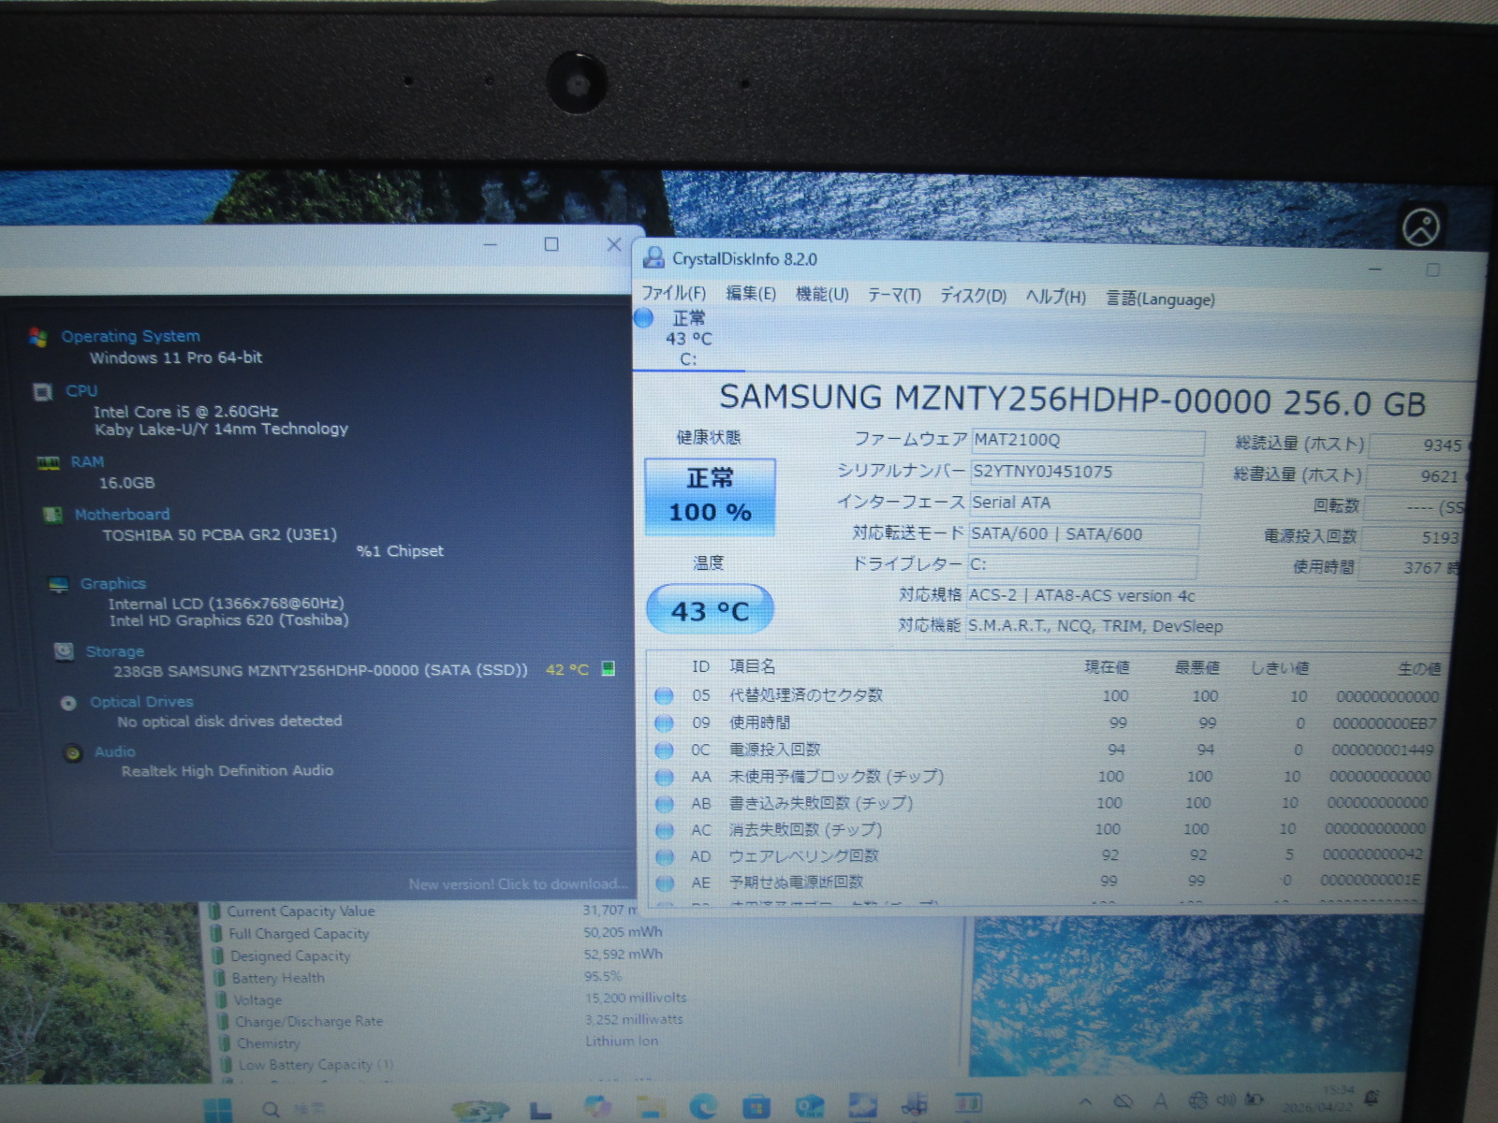
Task: Click the RAM module icon
Action: coord(49,463)
